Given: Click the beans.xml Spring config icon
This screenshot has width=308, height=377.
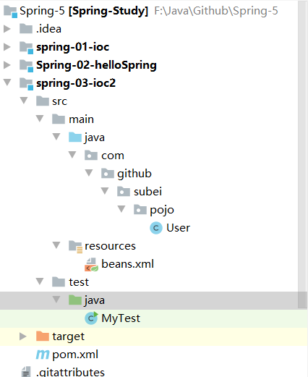Looking at the screenshot, I should (x=91, y=265).
